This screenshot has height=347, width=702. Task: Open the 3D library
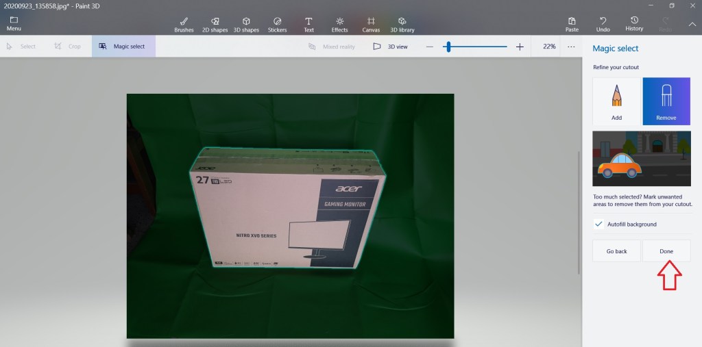pos(402,24)
